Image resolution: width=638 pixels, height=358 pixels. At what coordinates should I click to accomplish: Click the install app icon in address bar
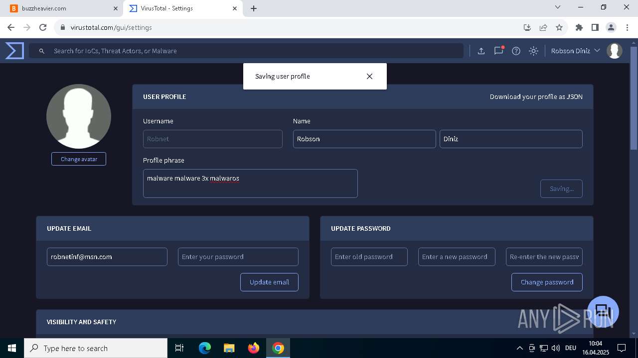527,27
